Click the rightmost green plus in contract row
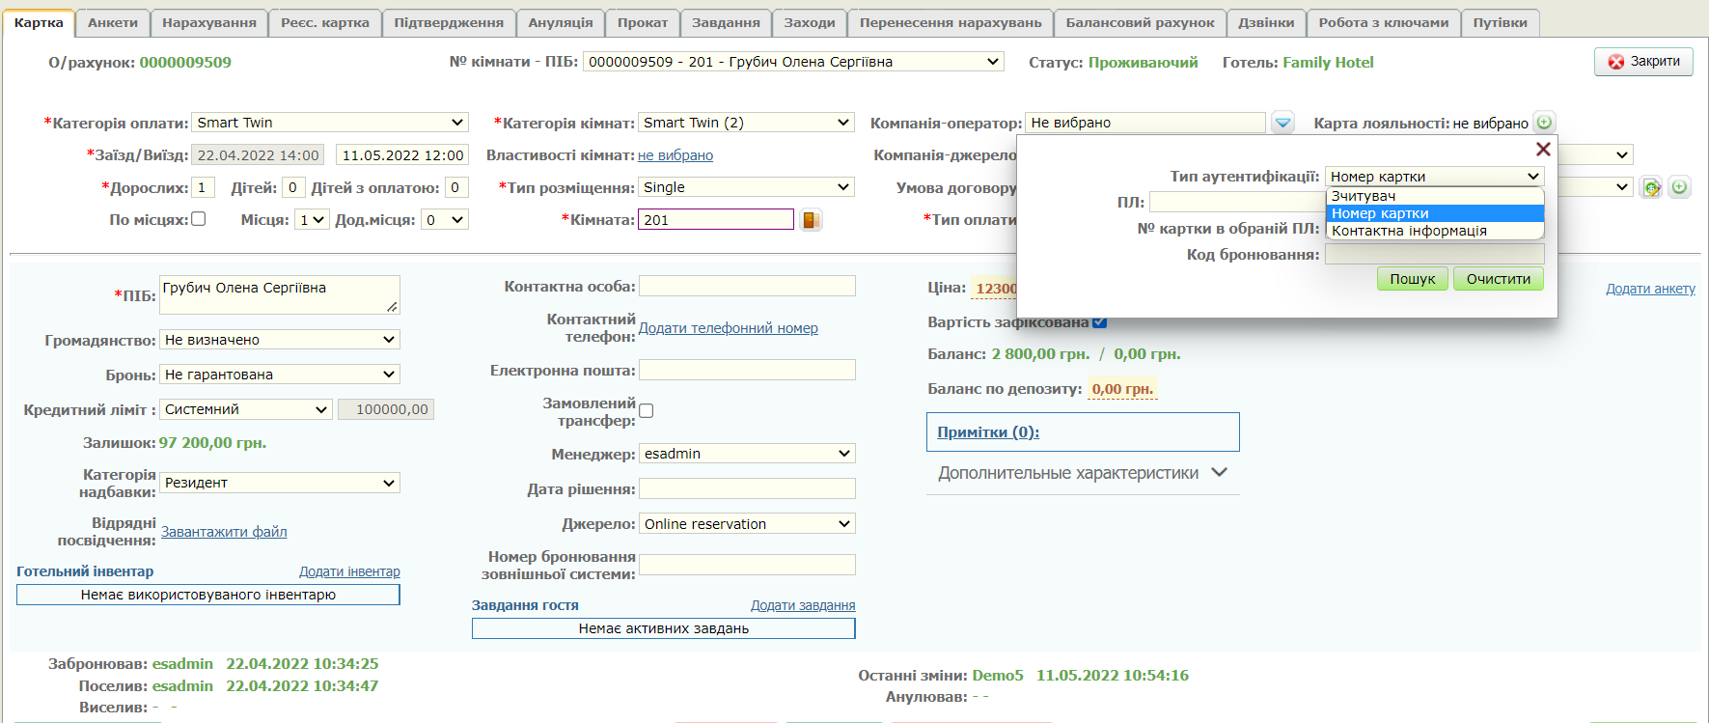1709x723 pixels. click(1679, 187)
